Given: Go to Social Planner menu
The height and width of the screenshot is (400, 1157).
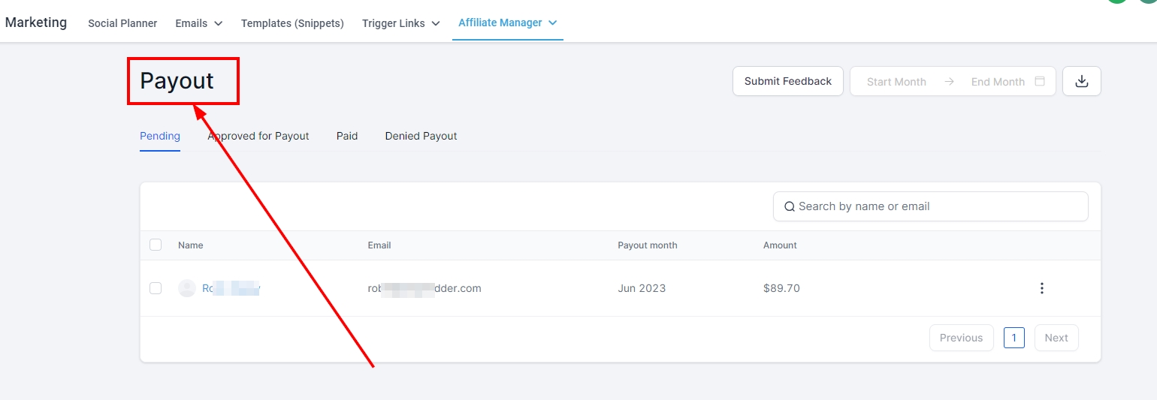Looking at the screenshot, I should tap(122, 23).
